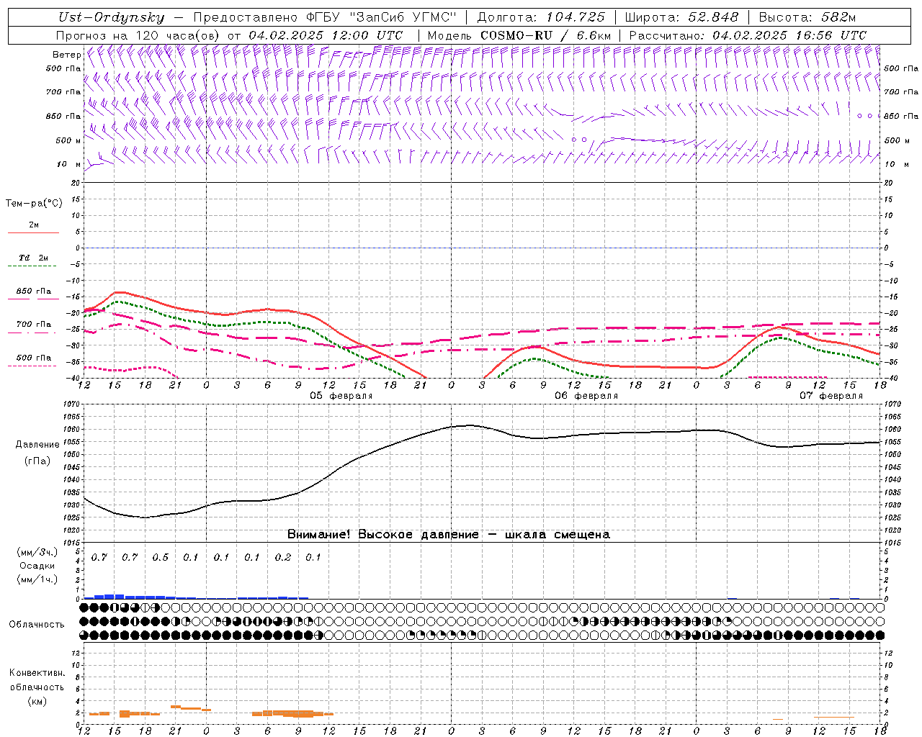Click the 05 февраля date label

click(341, 396)
